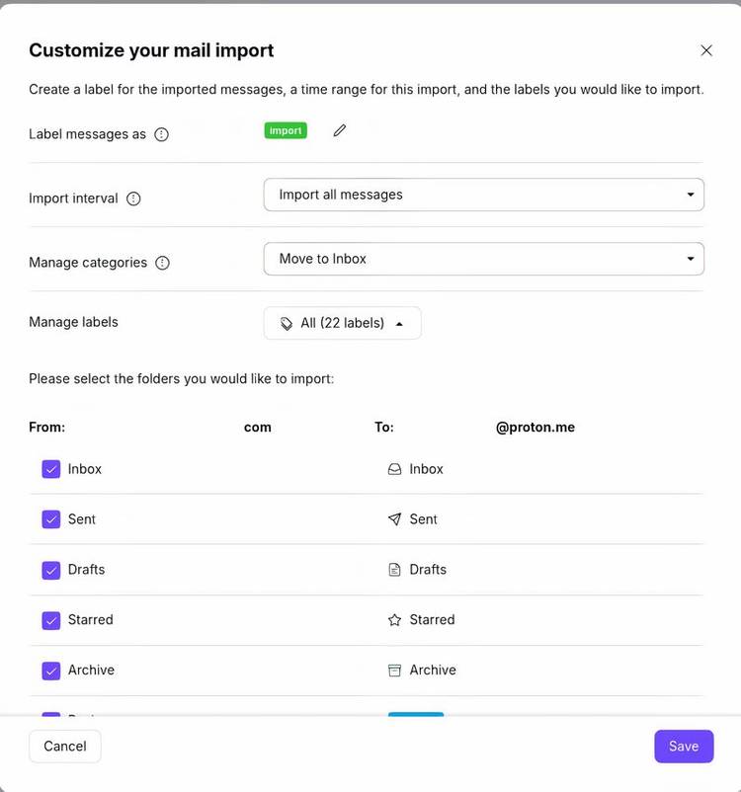
Task: Toggle the Starred folder checkbox
Action: point(51,620)
